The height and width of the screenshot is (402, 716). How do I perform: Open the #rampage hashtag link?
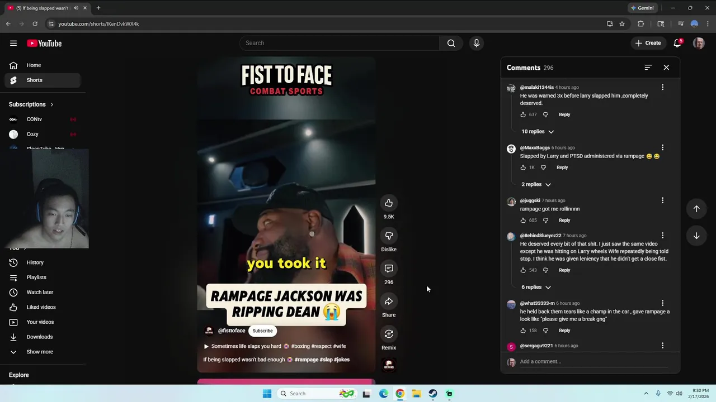(307, 360)
